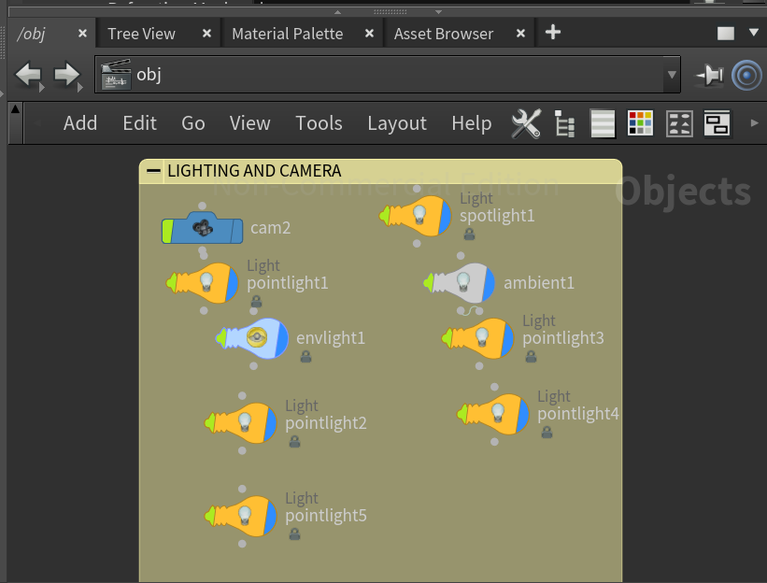
Task: Switch to the Tree View tab
Action: tap(141, 34)
